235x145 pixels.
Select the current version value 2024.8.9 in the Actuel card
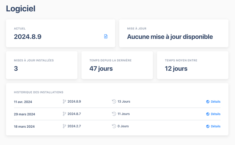click(28, 37)
